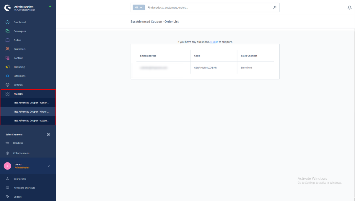Click Collapse menu label
This screenshot has height=201, width=355.
[21, 153]
